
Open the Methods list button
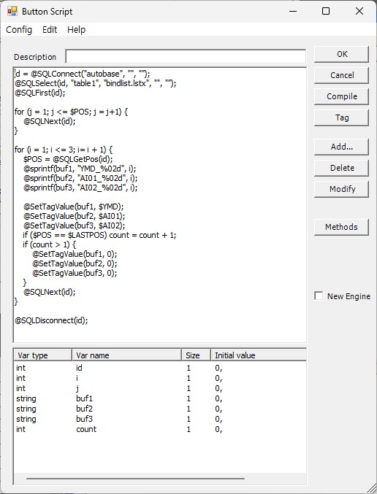[342, 227]
